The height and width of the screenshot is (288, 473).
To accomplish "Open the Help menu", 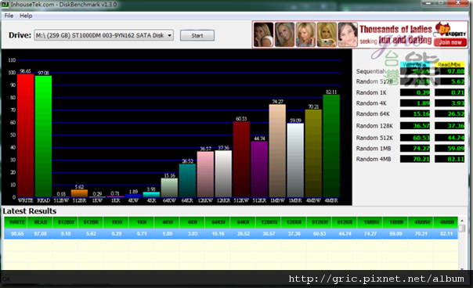I will pos(26,16).
